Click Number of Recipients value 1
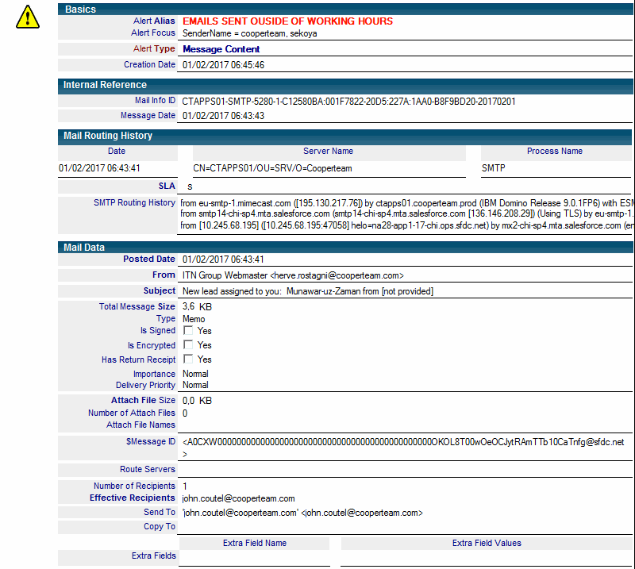Screen dimensions: 635x569 (185, 486)
